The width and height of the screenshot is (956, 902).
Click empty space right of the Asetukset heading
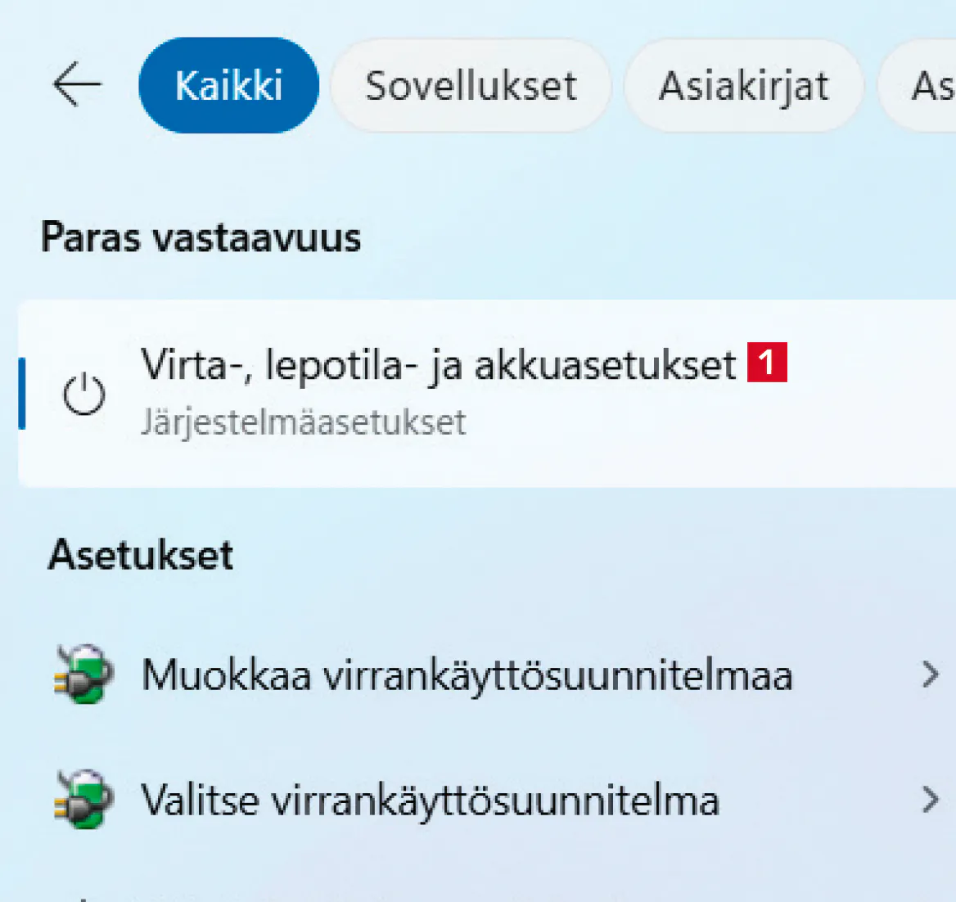click(x=573, y=555)
